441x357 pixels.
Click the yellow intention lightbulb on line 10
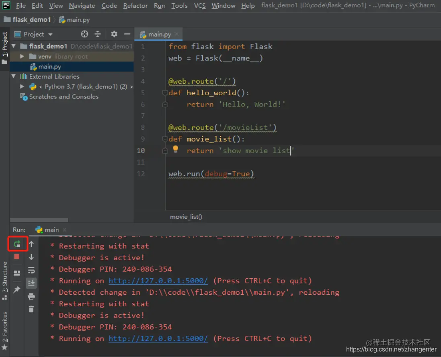click(176, 149)
